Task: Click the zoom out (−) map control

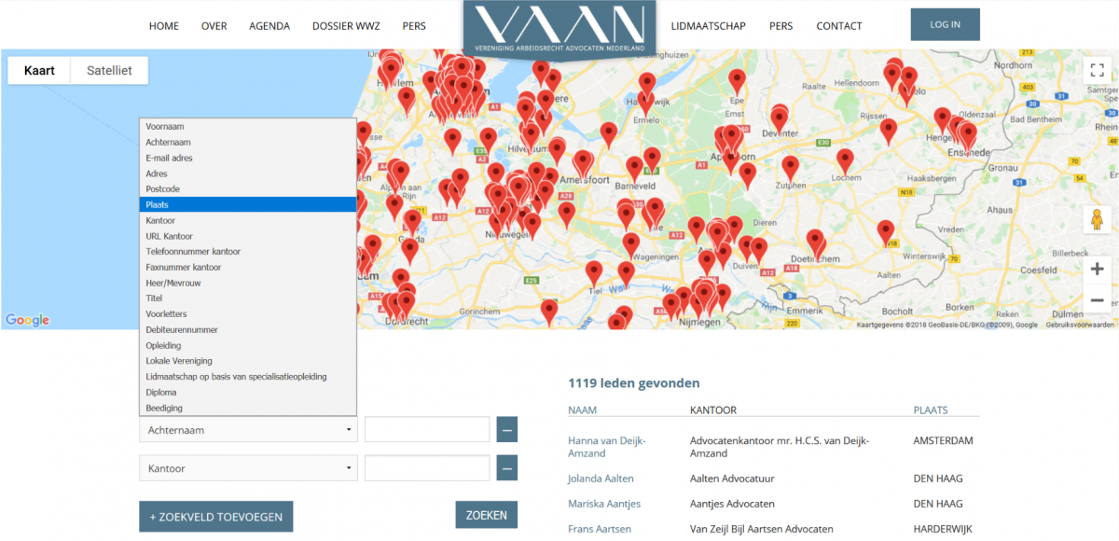Action: tap(1097, 299)
